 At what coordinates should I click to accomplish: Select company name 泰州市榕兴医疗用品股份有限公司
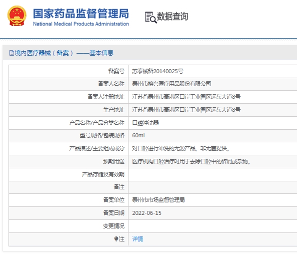[x=171, y=84]
